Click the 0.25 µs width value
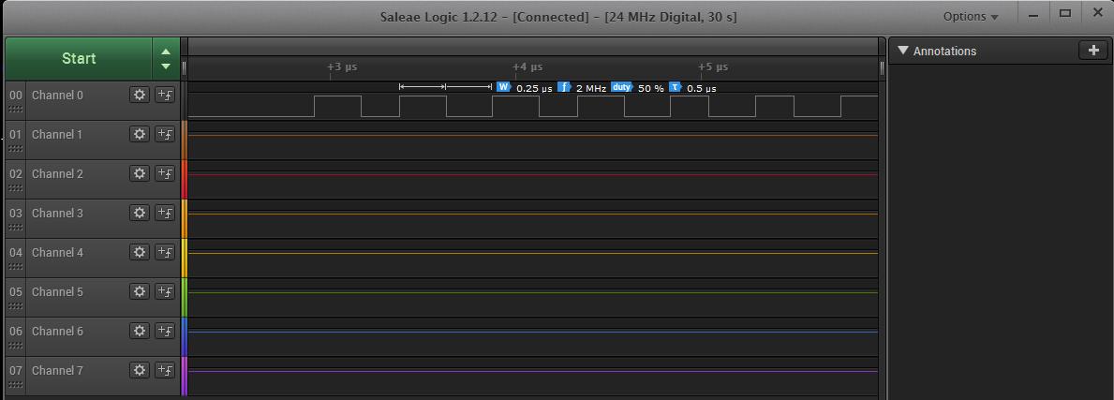1114x400 pixels. click(x=534, y=88)
